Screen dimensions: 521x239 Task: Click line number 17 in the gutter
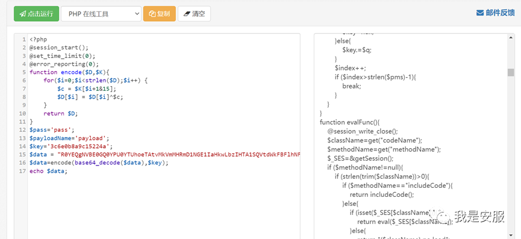click(23, 171)
